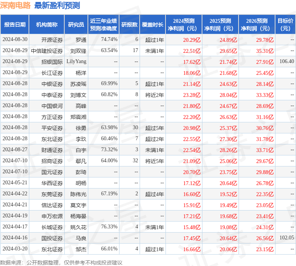Click coverage 超过4年
Screen dimensions: 296x266
154,194
